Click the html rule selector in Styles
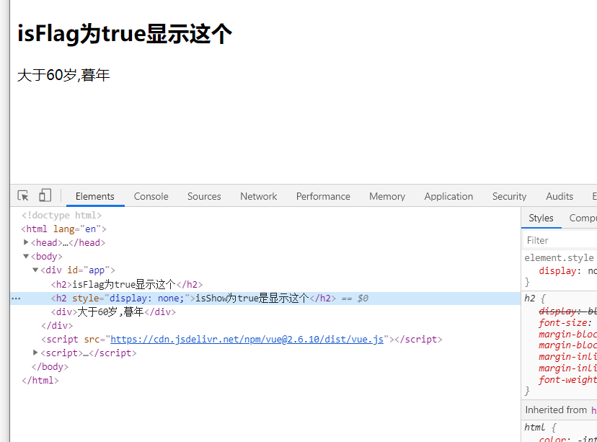The width and height of the screenshot is (597, 442). (534, 428)
